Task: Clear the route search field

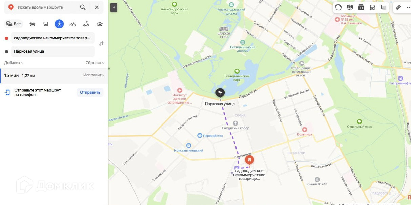Action: [x=97, y=7]
